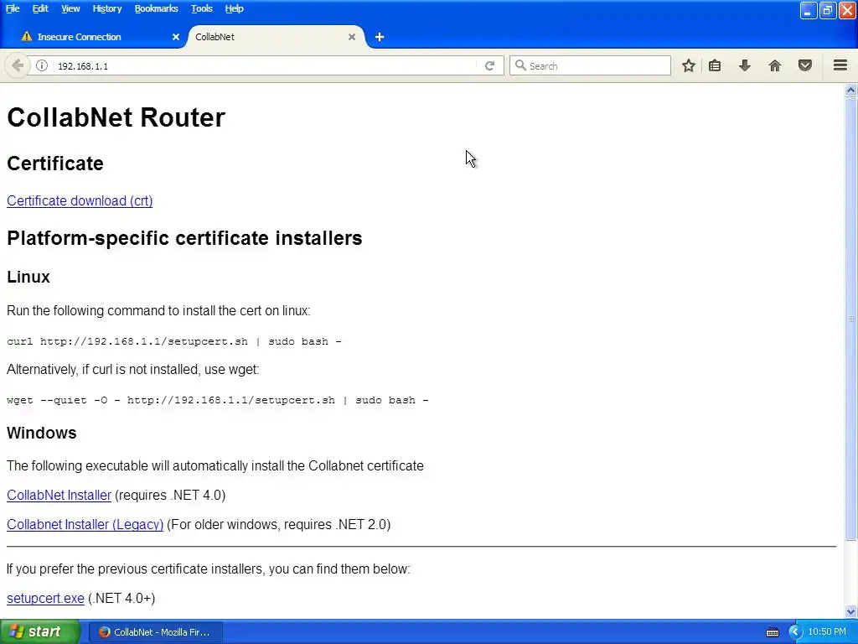The image size is (858, 644).
Task: Bookmark this page with the star icon
Action: click(x=689, y=65)
